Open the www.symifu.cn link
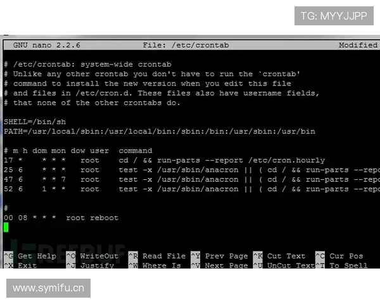This screenshot has height=304, width=380. tap(49, 288)
